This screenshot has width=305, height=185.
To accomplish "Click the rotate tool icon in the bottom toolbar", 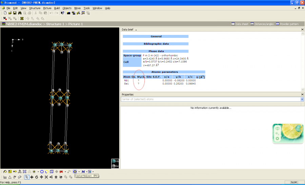I will click(37, 177).
